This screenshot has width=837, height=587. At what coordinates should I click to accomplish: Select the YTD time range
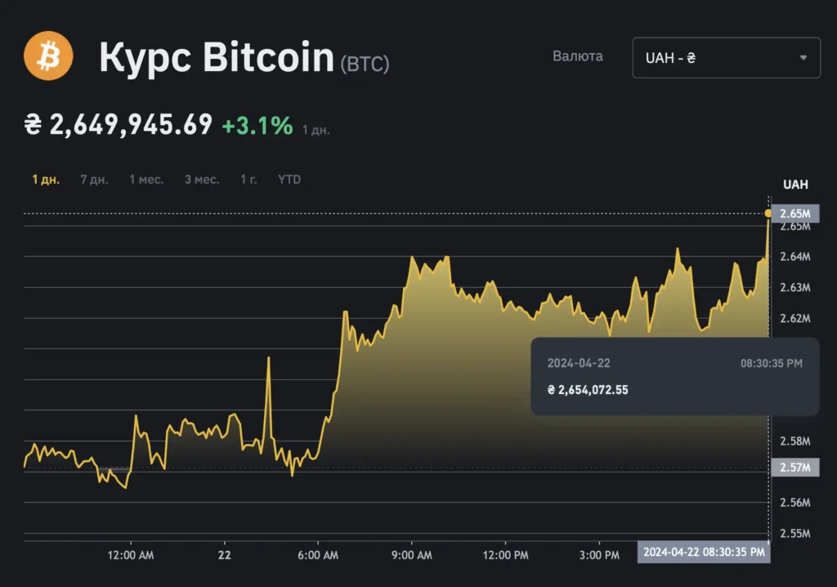click(x=289, y=179)
